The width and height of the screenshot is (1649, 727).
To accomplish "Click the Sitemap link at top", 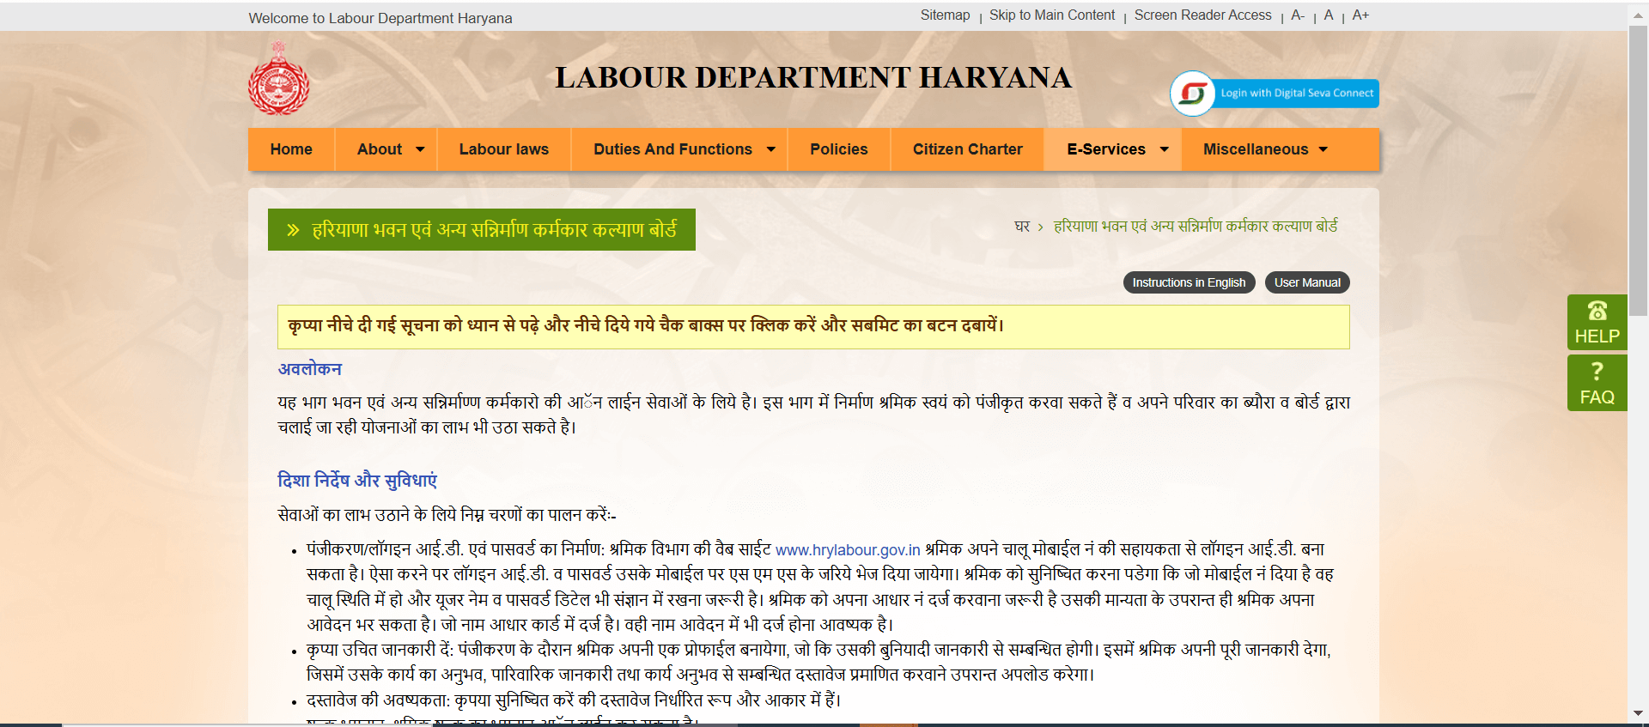I will tap(945, 15).
